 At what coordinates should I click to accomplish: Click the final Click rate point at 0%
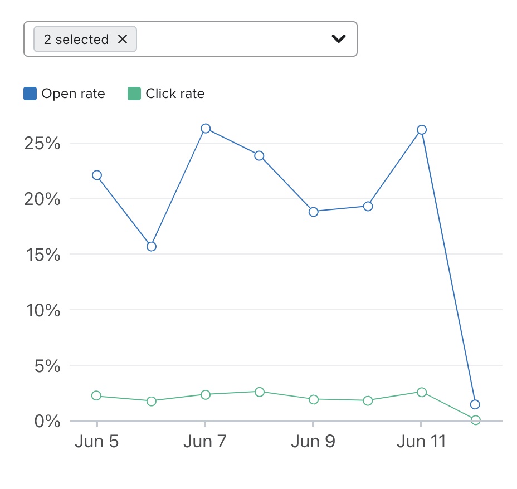point(476,420)
